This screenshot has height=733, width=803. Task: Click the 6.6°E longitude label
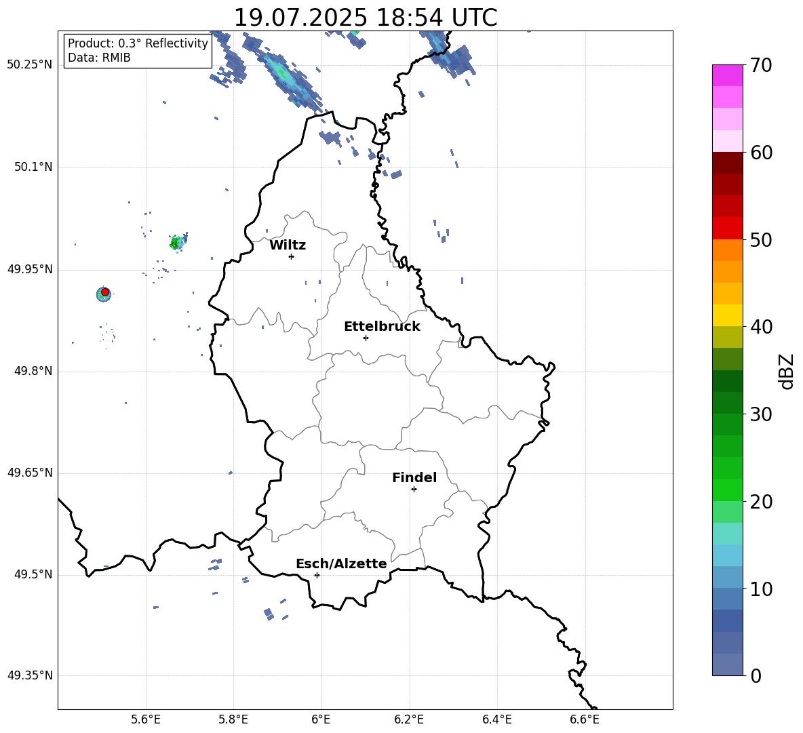(585, 719)
